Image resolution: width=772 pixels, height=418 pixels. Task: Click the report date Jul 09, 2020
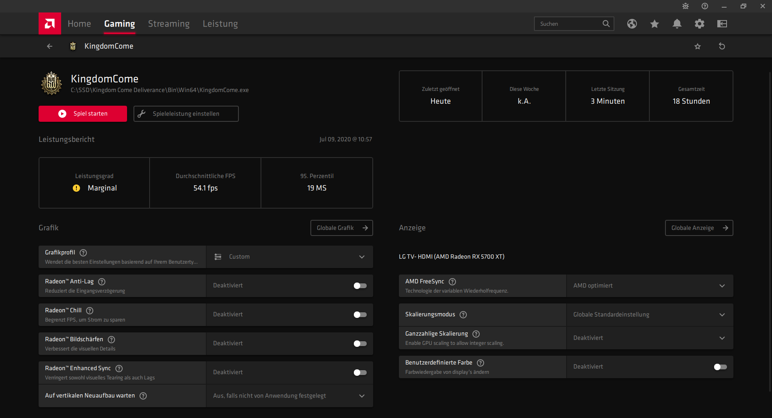(x=346, y=139)
